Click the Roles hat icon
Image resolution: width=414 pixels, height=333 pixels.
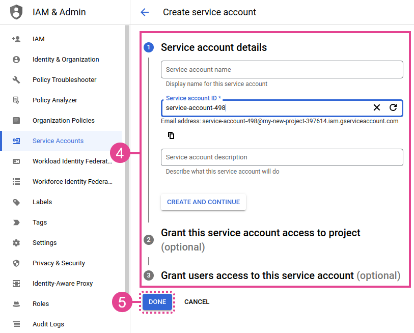[x=16, y=304]
